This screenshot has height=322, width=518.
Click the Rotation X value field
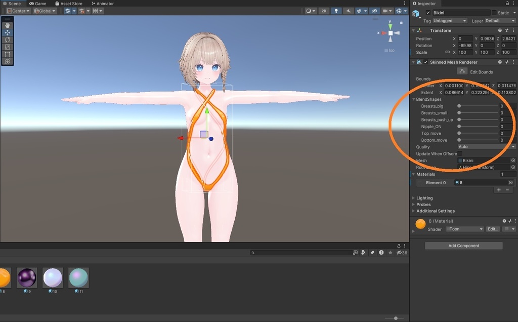click(x=465, y=46)
